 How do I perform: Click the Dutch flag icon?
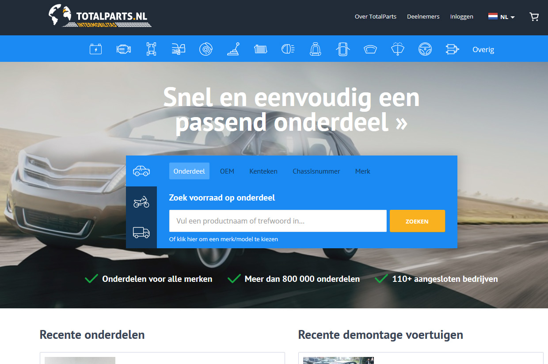[493, 16]
